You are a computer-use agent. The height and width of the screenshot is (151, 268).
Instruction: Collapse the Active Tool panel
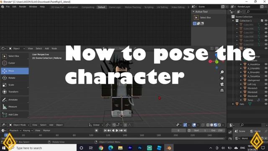pos(193,12)
